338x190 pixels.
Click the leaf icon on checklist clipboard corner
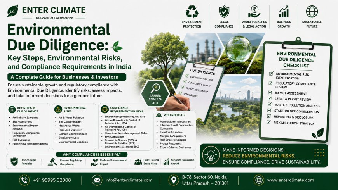tap(318, 133)
